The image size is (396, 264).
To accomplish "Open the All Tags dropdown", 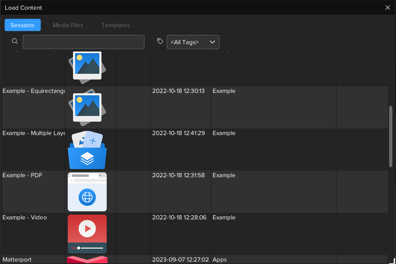I will click(193, 42).
